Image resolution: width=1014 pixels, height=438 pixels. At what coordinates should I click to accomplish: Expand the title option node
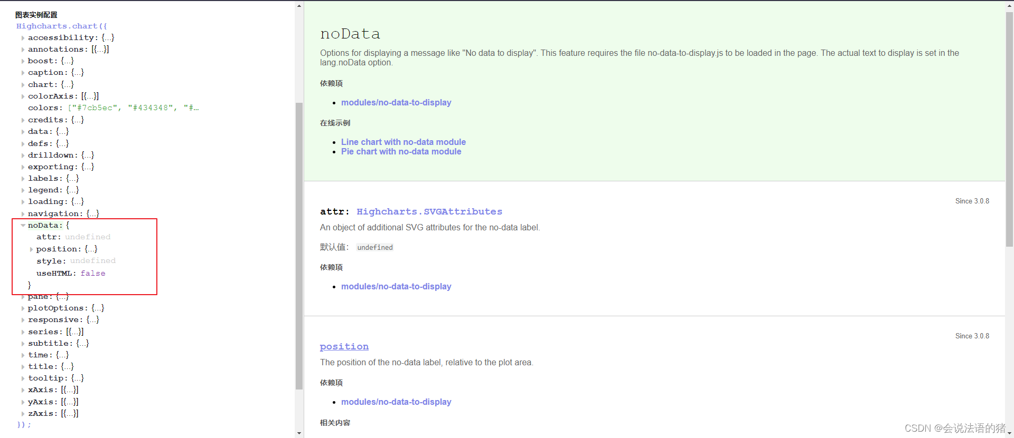point(23,367)
